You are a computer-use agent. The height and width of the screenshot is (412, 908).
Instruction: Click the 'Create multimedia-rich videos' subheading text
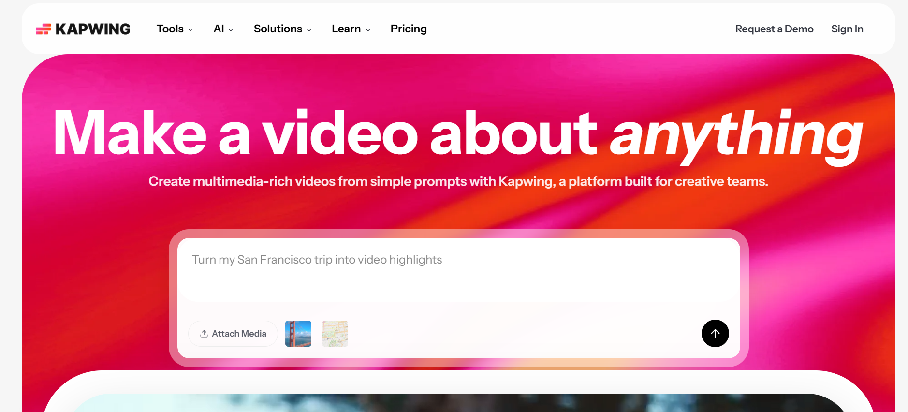pos(458,181)
